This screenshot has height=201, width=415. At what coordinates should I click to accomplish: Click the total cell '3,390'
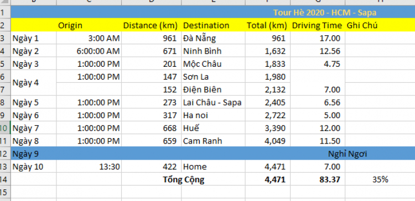point(268,128)
